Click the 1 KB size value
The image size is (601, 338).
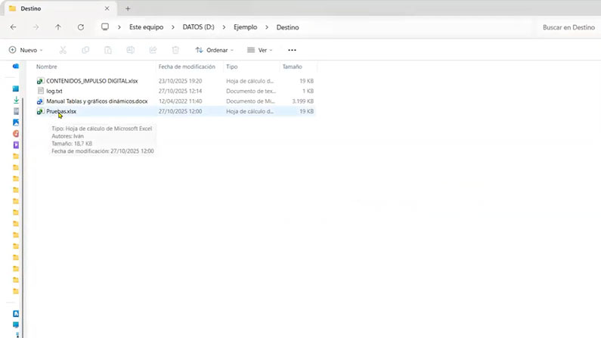point(308,91)
